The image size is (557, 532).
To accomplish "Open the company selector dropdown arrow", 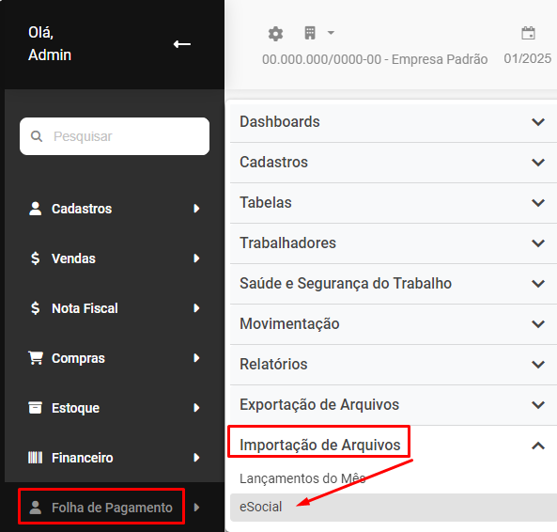I will 331,33.
